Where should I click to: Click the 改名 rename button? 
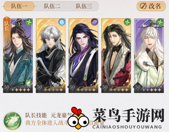(x=151, y=6)
